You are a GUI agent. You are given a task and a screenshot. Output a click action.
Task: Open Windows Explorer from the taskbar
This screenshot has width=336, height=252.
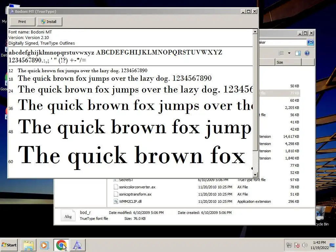[29, 245]
